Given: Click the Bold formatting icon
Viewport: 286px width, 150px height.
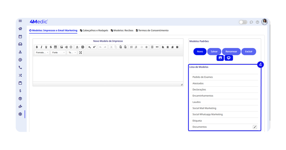Looking at the screenshot, I should click(x=37, y=47).
